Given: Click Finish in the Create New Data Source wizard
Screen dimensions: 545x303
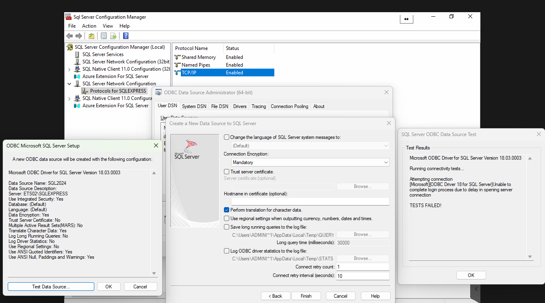Looking at the screenshot, I should click(x=306, y=296).
